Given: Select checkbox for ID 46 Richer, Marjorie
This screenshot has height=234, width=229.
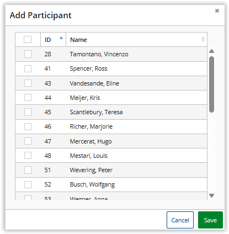Looking at the screenshot, I should point(28,126).
